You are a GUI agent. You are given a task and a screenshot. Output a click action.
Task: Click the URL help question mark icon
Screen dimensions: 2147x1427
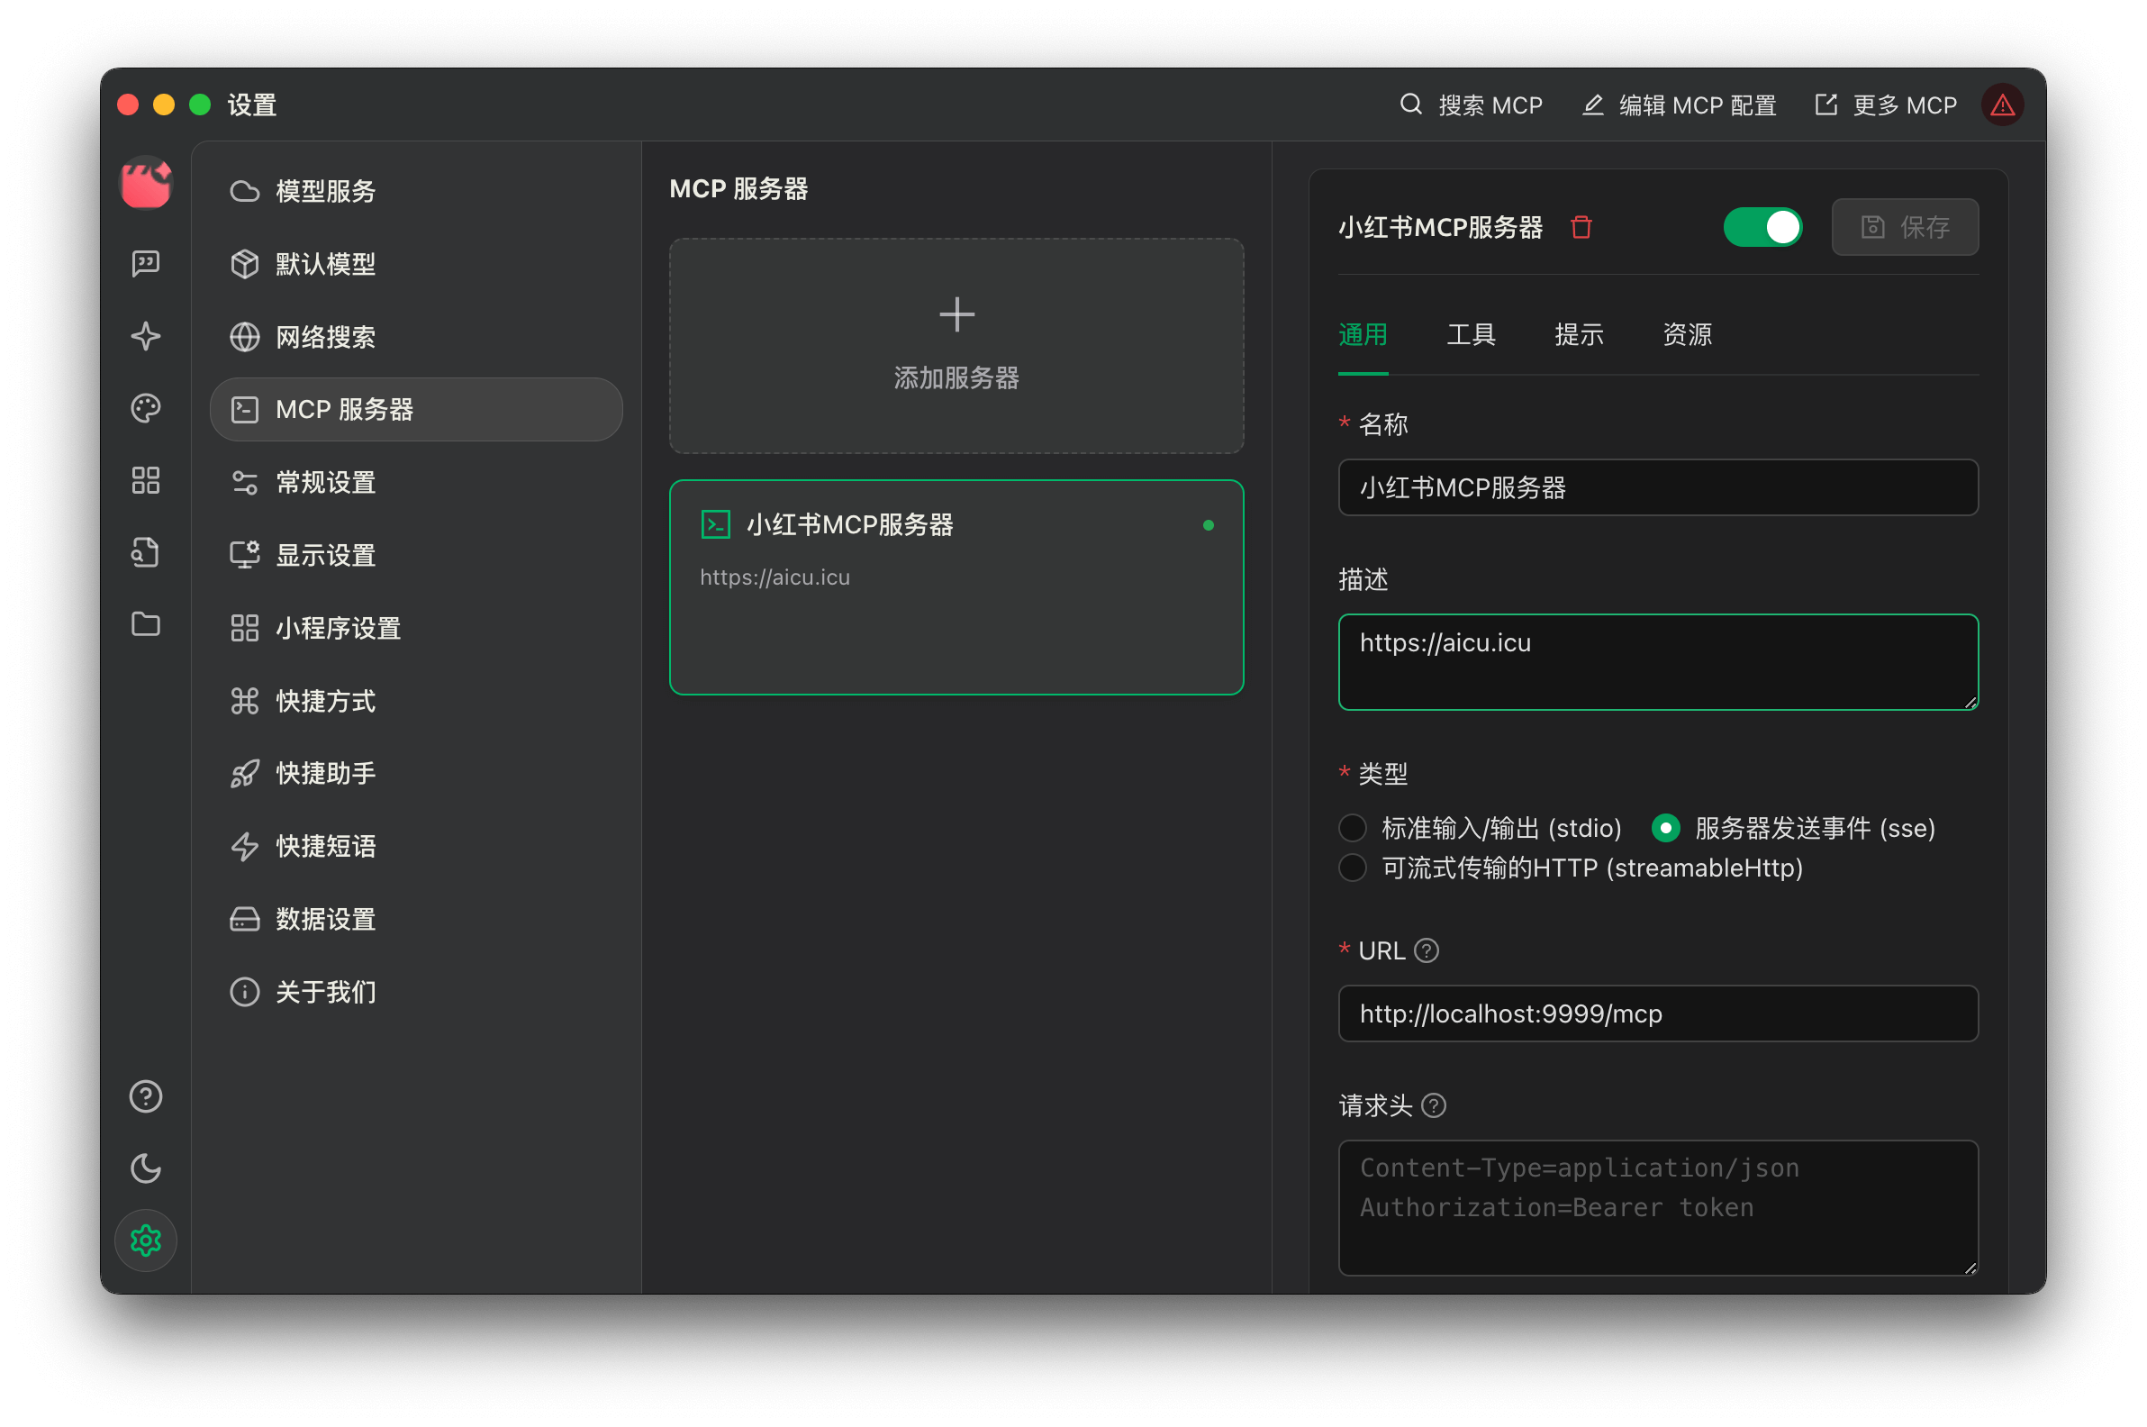coord(1427,951)
